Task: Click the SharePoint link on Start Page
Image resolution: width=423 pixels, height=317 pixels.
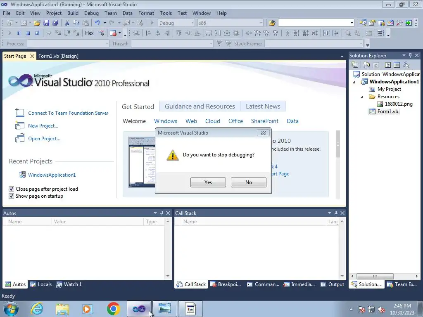Action: click(265, 121)
